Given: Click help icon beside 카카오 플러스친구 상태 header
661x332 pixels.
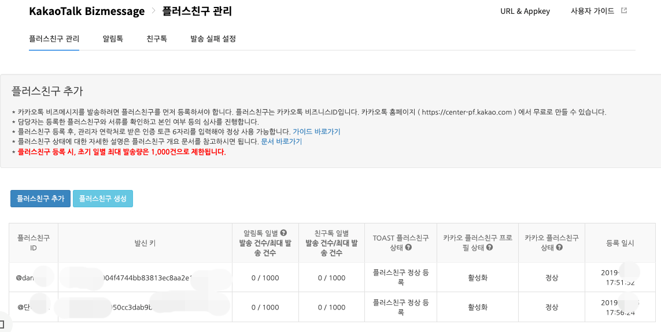Looking at the screenshot, I should tap(559, 248).
